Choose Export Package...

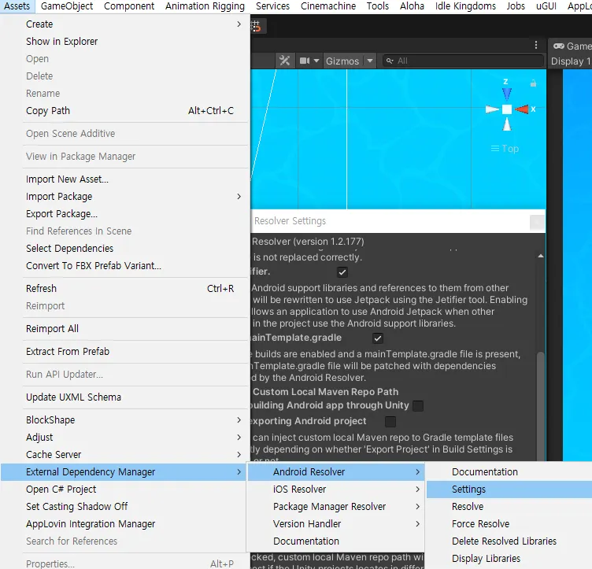(124, 214)
